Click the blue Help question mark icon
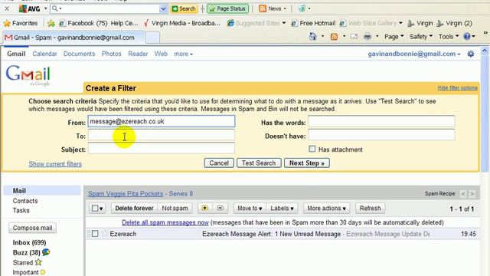 click(x=467, y=37)
